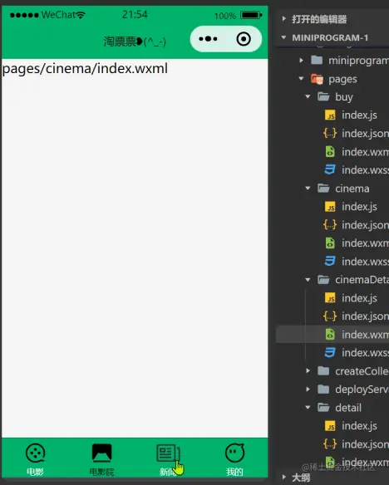Click the mini program close circle button
389x485 pixels.
(244, 39)
